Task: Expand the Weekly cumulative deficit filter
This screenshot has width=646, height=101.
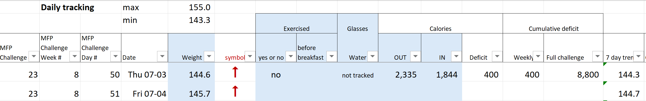Action: (x=538, y=56)
